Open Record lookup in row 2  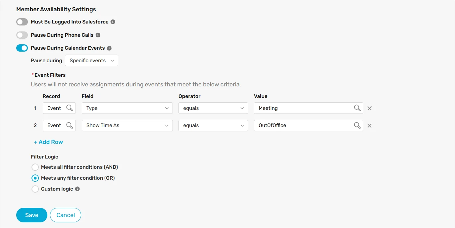click(x=70, y=125)
